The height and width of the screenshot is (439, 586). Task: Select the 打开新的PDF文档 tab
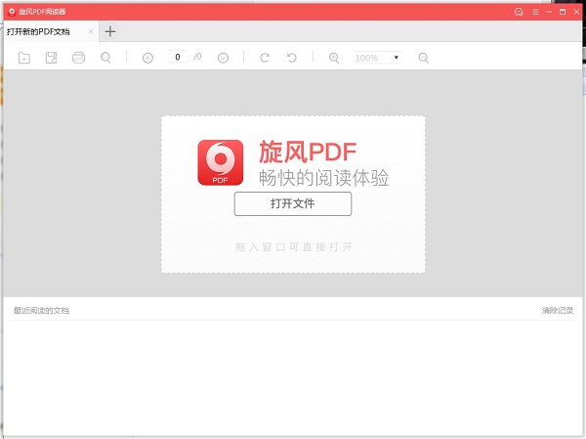(51, 31)
